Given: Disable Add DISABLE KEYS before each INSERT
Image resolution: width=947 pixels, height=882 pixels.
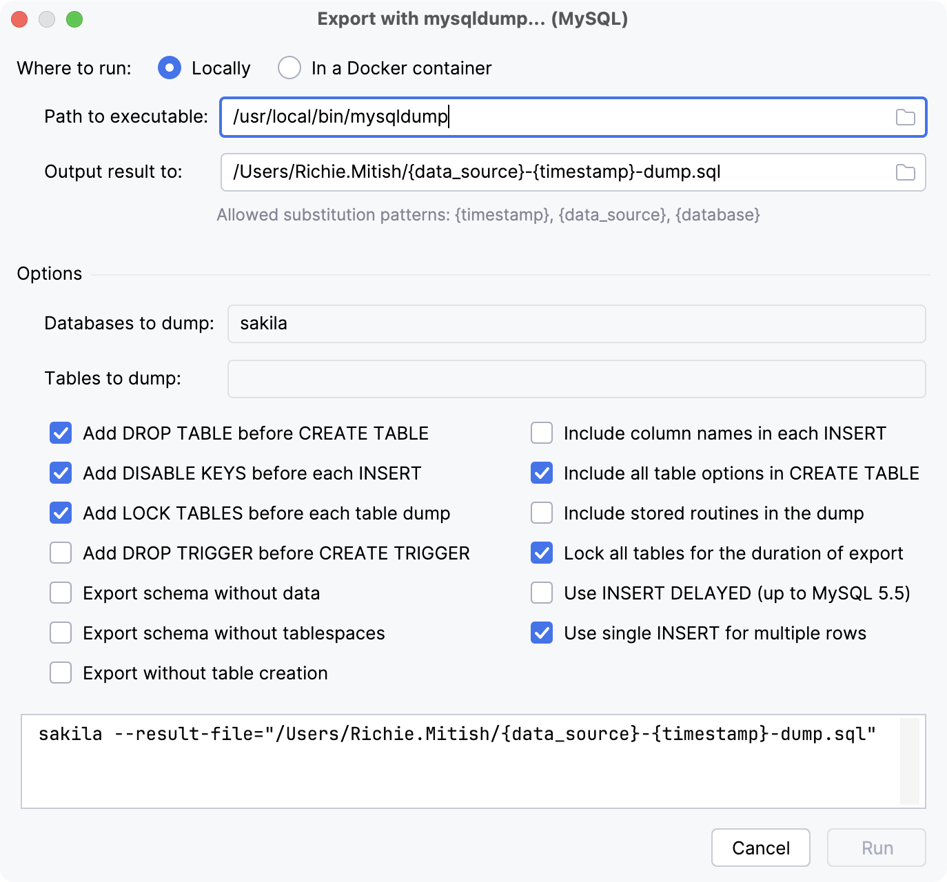Looking at the screenshot, I should (60, 473).
